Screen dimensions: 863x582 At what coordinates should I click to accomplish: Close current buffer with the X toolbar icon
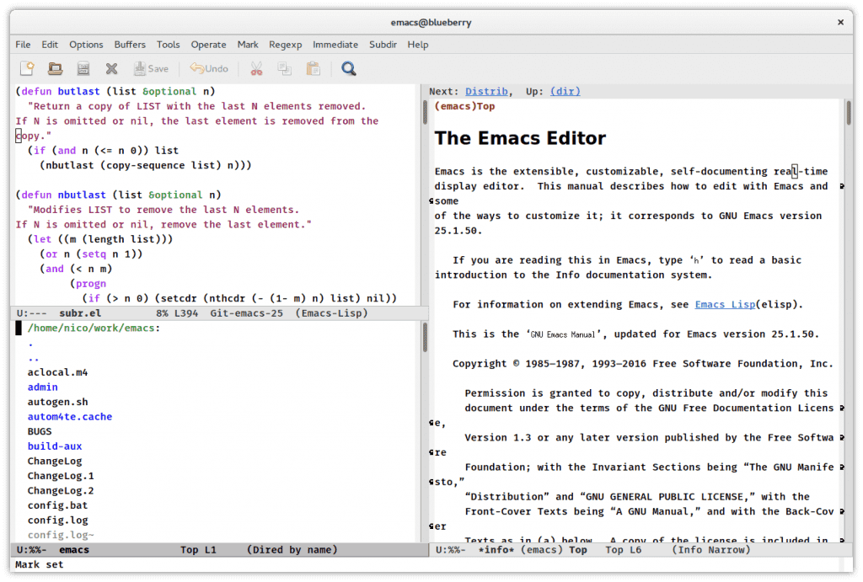(x=110, y=68)
